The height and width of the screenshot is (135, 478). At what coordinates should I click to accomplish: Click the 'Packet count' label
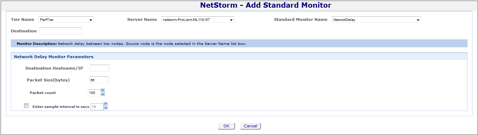tap(43, 93)
